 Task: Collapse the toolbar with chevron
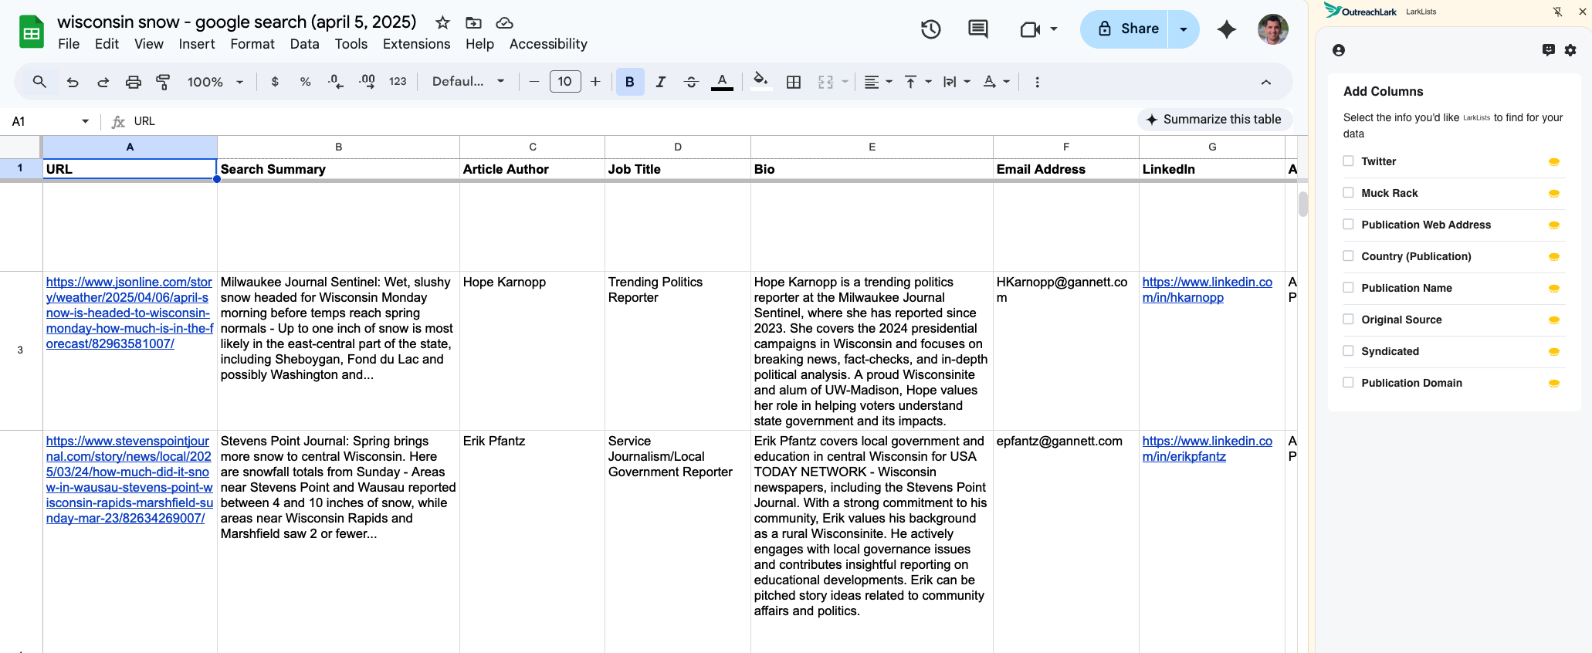click(x=1266, y=82)
